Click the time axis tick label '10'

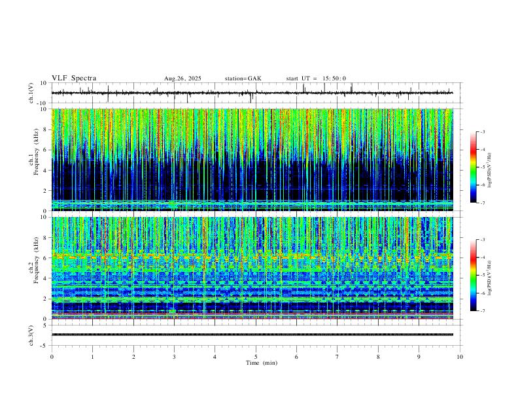click(x=460, y=357)
